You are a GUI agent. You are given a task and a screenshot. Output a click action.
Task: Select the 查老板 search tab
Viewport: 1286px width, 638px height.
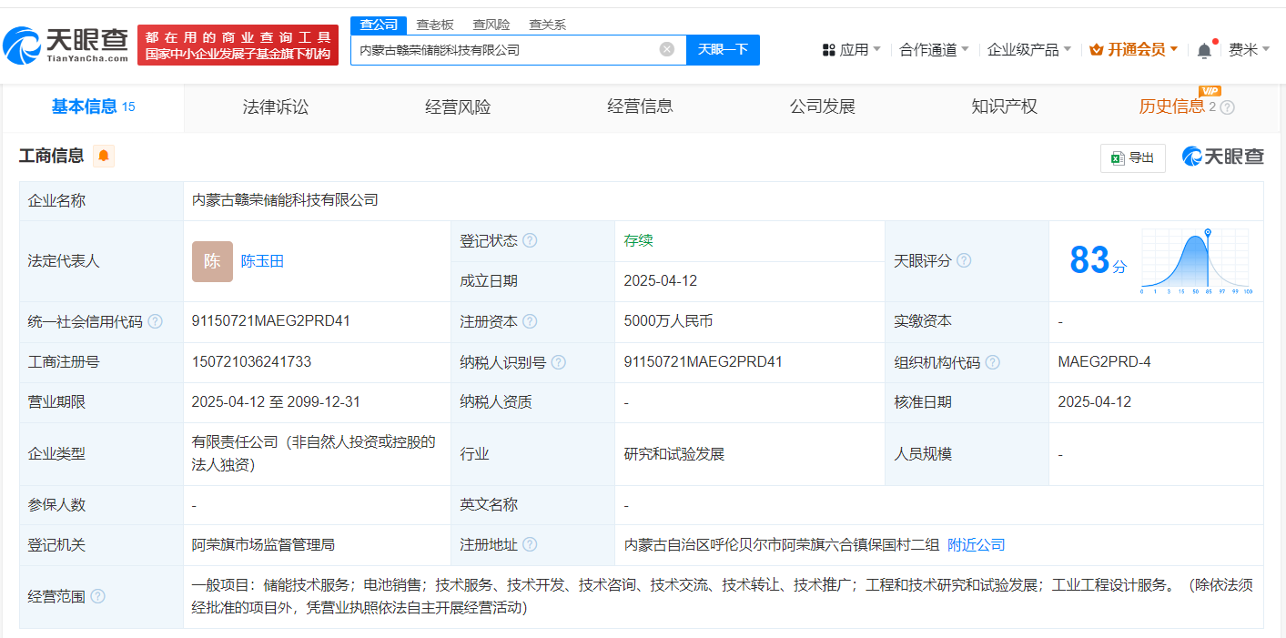pyautogui.click(x=435, y=25)
